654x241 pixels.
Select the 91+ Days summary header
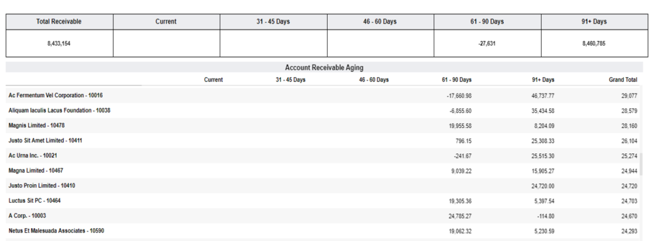pyautogui.click(x=595, y=22)
